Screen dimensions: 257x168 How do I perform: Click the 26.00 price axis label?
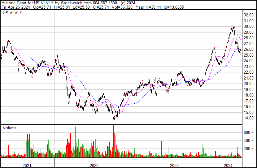pyautogui.click(x=249, y=50)
